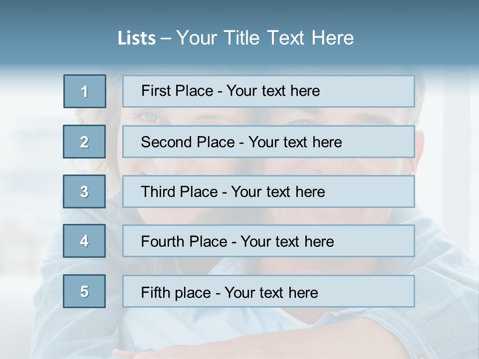This screenshot has height=359, width=479.
Task: Select the First Place text bar
Action: (268, 91)
